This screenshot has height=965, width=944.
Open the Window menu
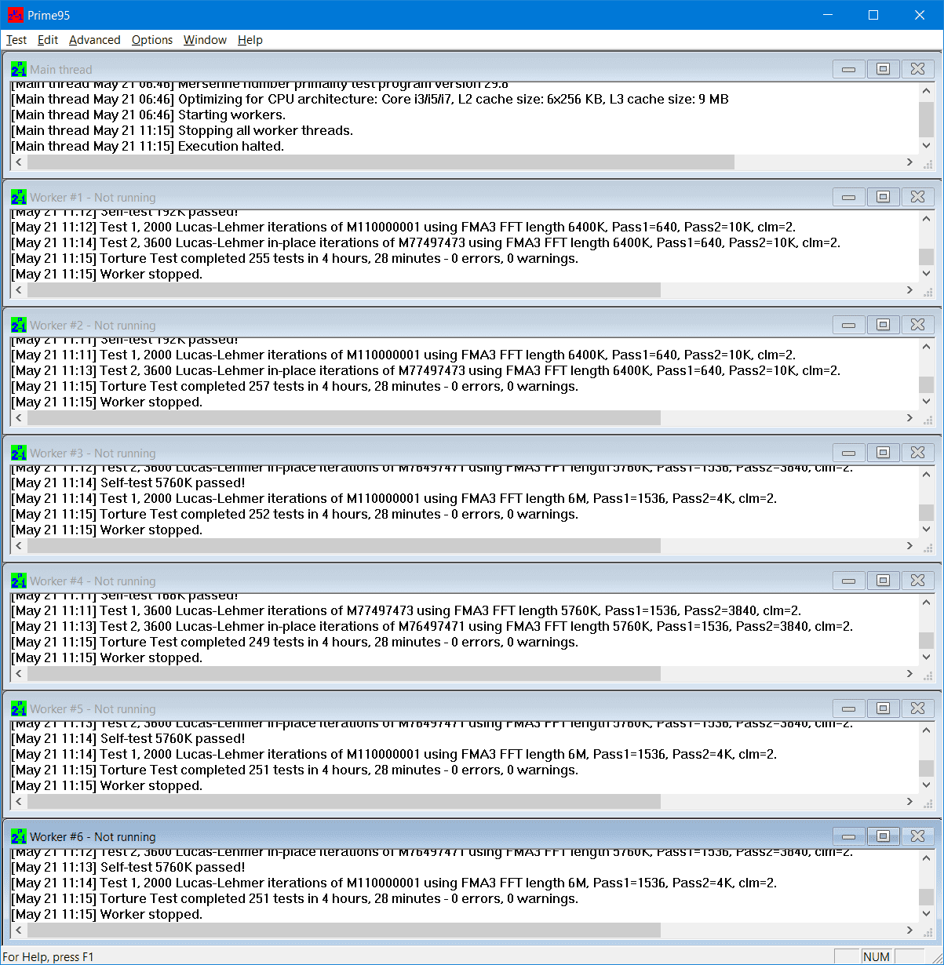[x=205, y=40]
